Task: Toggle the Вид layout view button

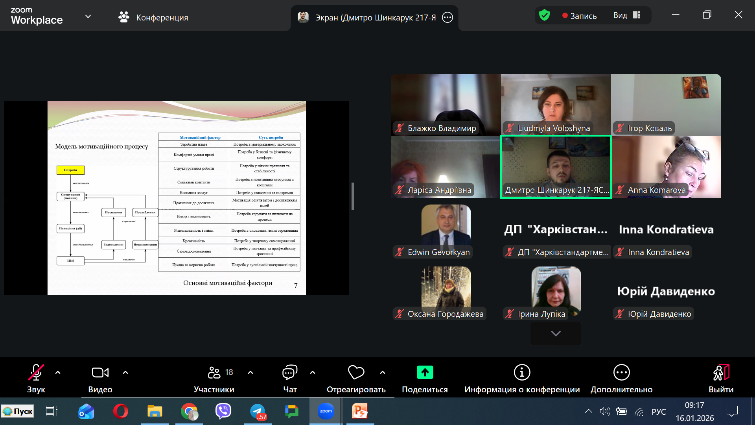Action: point(627,15)
